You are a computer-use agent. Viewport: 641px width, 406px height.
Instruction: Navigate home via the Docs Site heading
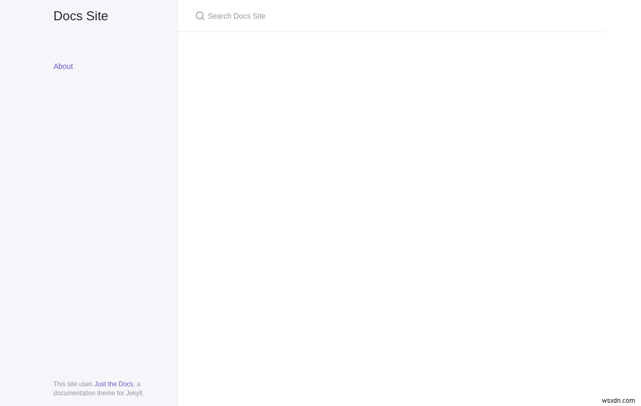81,16
